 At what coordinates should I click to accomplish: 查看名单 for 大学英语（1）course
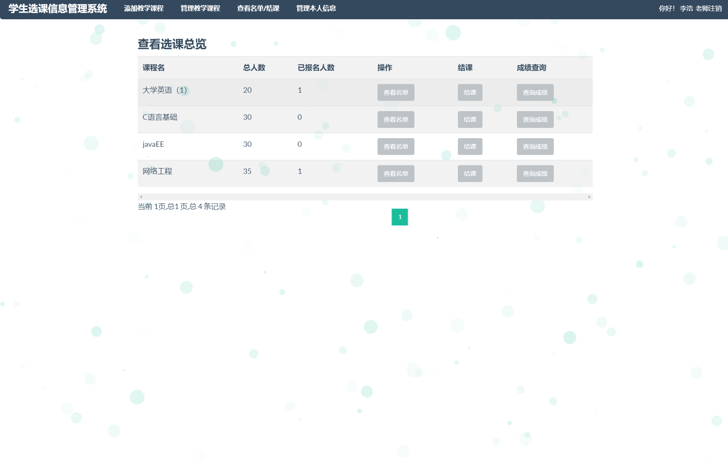395,92
